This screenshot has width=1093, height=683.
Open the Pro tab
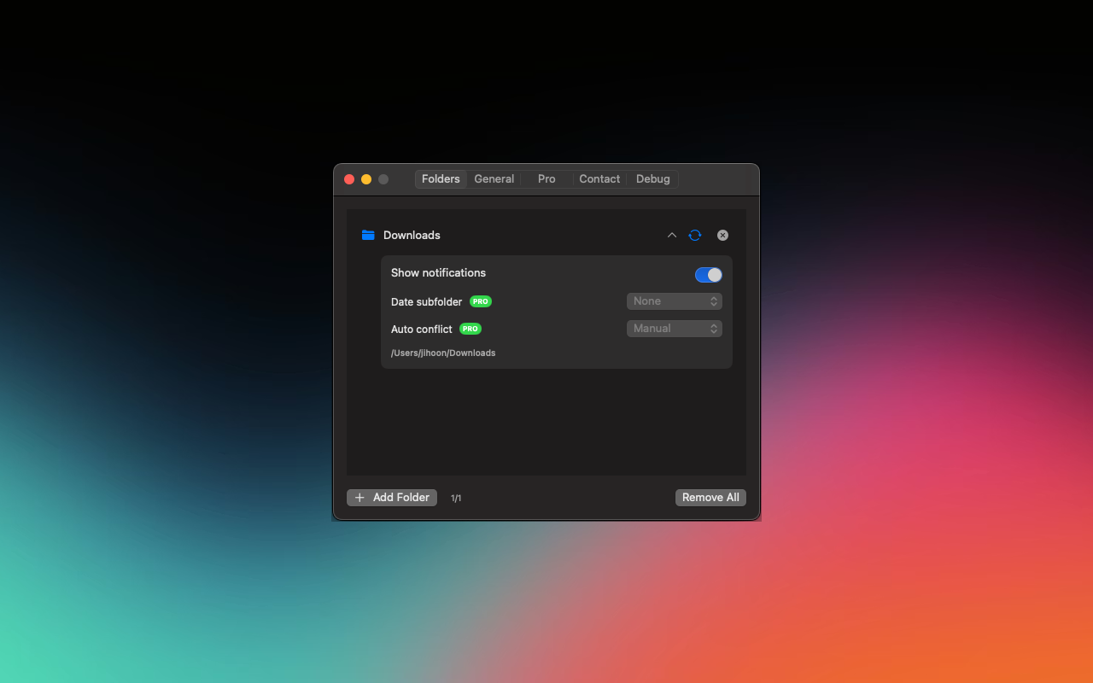pos(546,179)
